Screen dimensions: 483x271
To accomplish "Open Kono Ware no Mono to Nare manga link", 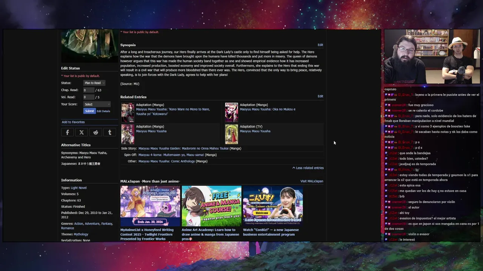I will click(x=173, y=111).
